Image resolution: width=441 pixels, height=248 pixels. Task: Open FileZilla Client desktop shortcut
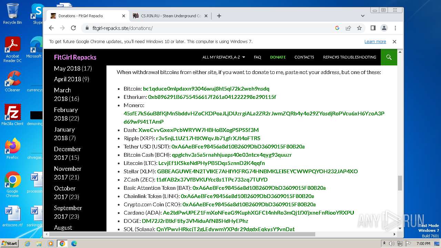point(12,115)
